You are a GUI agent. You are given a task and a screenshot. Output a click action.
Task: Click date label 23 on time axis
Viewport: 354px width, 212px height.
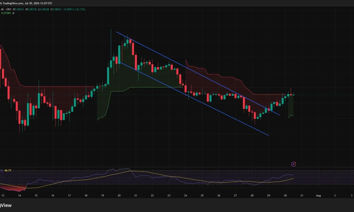point(169,195)
